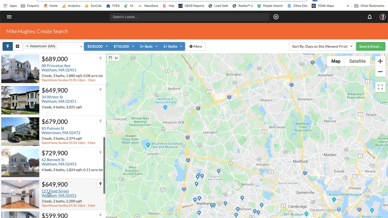
Task: Open the MassSave bookmark
Action: (148, 6)
